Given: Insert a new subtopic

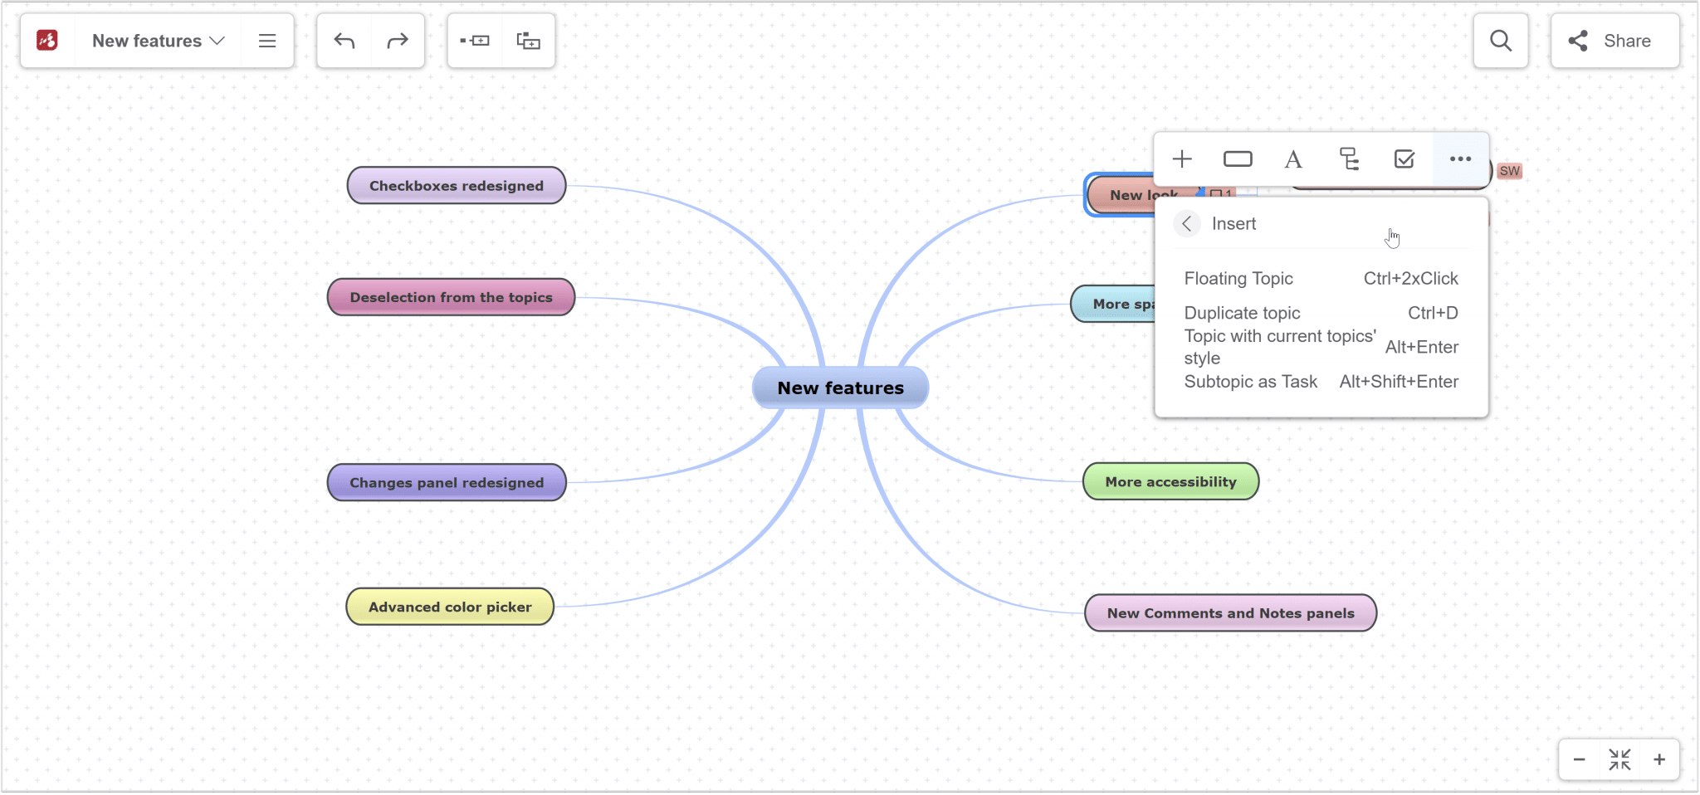Looking at the screenshot, I should [528, 40].
